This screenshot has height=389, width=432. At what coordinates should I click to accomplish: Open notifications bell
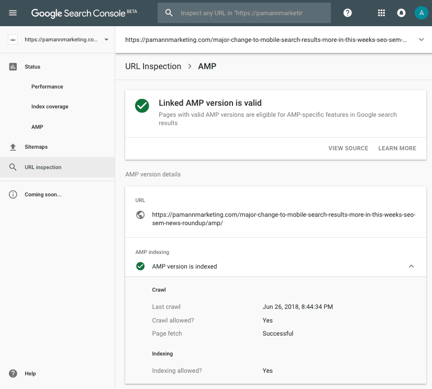pyautogui.click(x=401, y=13)
